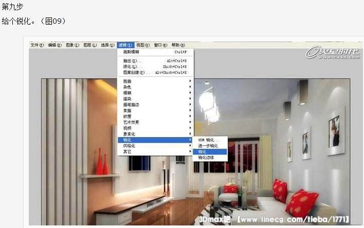This screenshot has height=228, width=364.
Task: Choose 液化 (Liquify) from the filter menu
Action: point(129,66)
